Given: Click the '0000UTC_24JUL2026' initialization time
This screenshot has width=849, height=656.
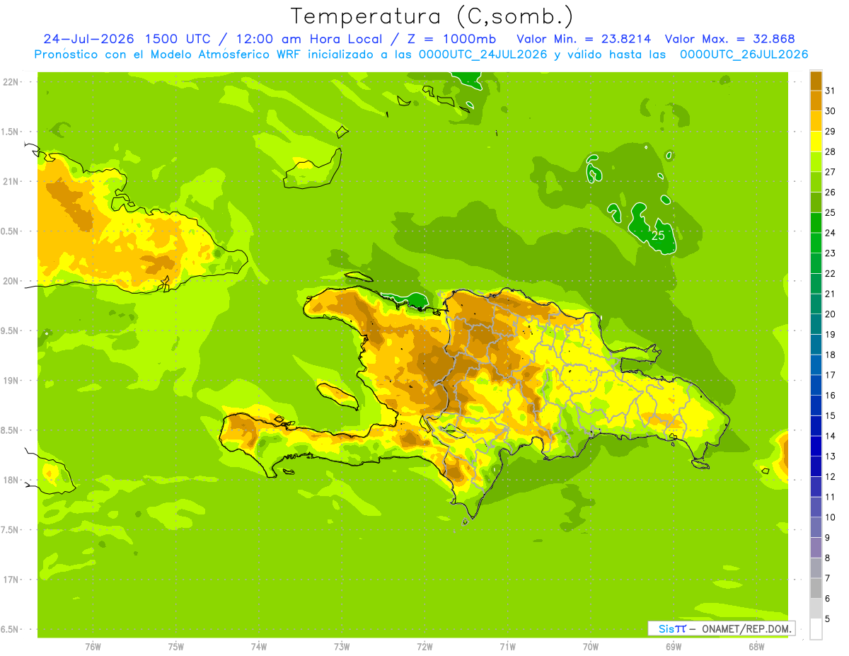Looking at the screenshot, I should (483, 54).
